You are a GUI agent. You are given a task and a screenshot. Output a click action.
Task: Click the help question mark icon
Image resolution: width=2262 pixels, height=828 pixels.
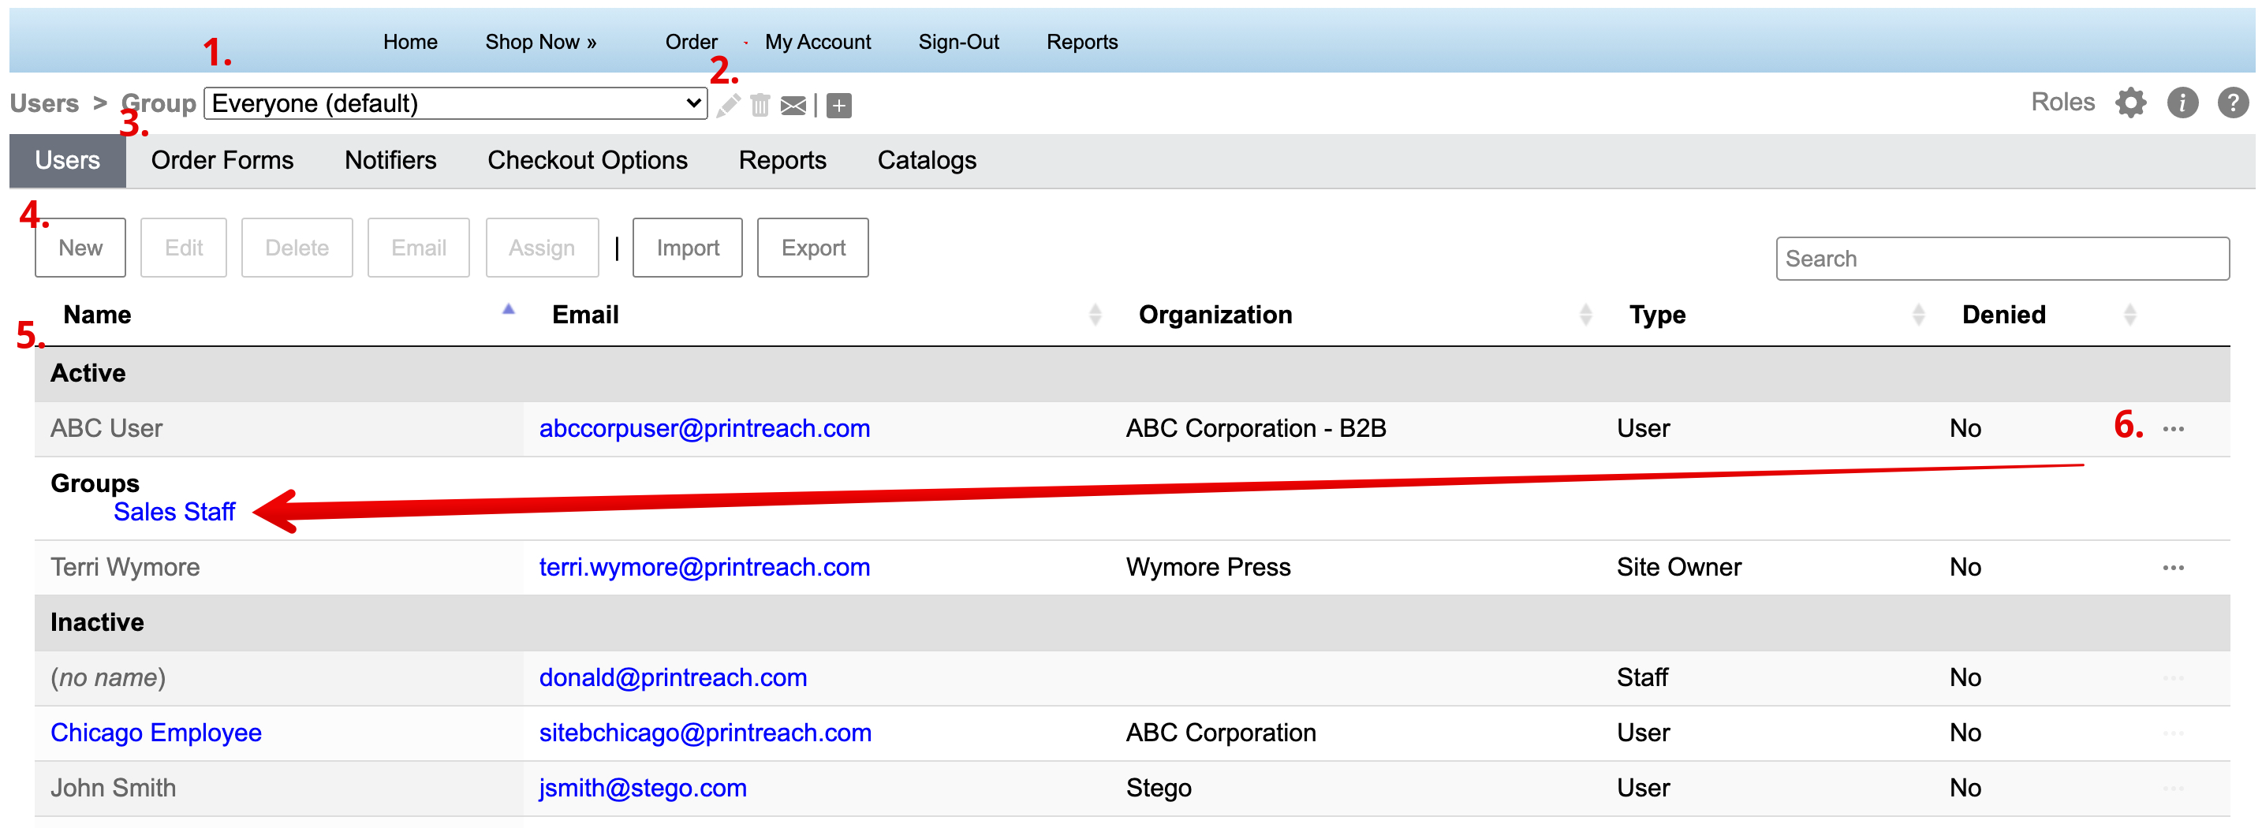(x=2232, y=103)
